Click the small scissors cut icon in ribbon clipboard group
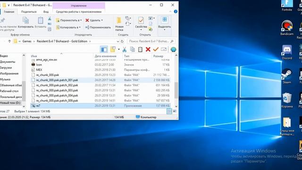 50,19
